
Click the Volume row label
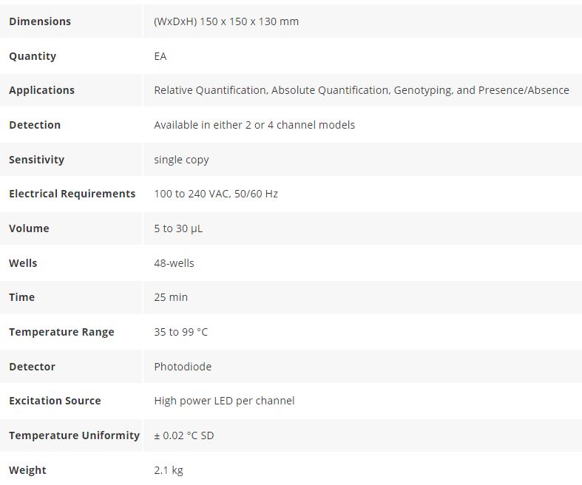pos(29,228)
